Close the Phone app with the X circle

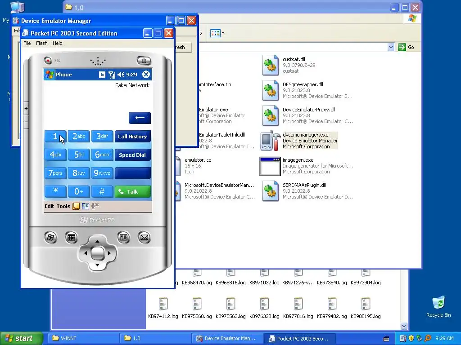146,75
